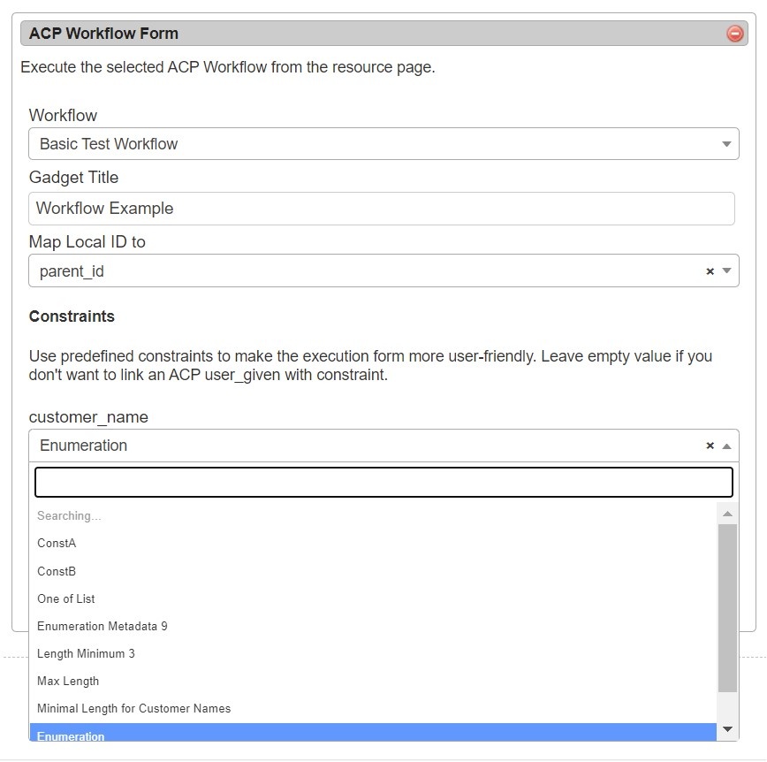Pick Enumeration Metadata 9 option

coord(103,626)
